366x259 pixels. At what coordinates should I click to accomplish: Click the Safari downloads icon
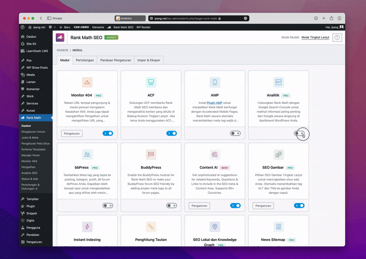click(x=316, y=18)
